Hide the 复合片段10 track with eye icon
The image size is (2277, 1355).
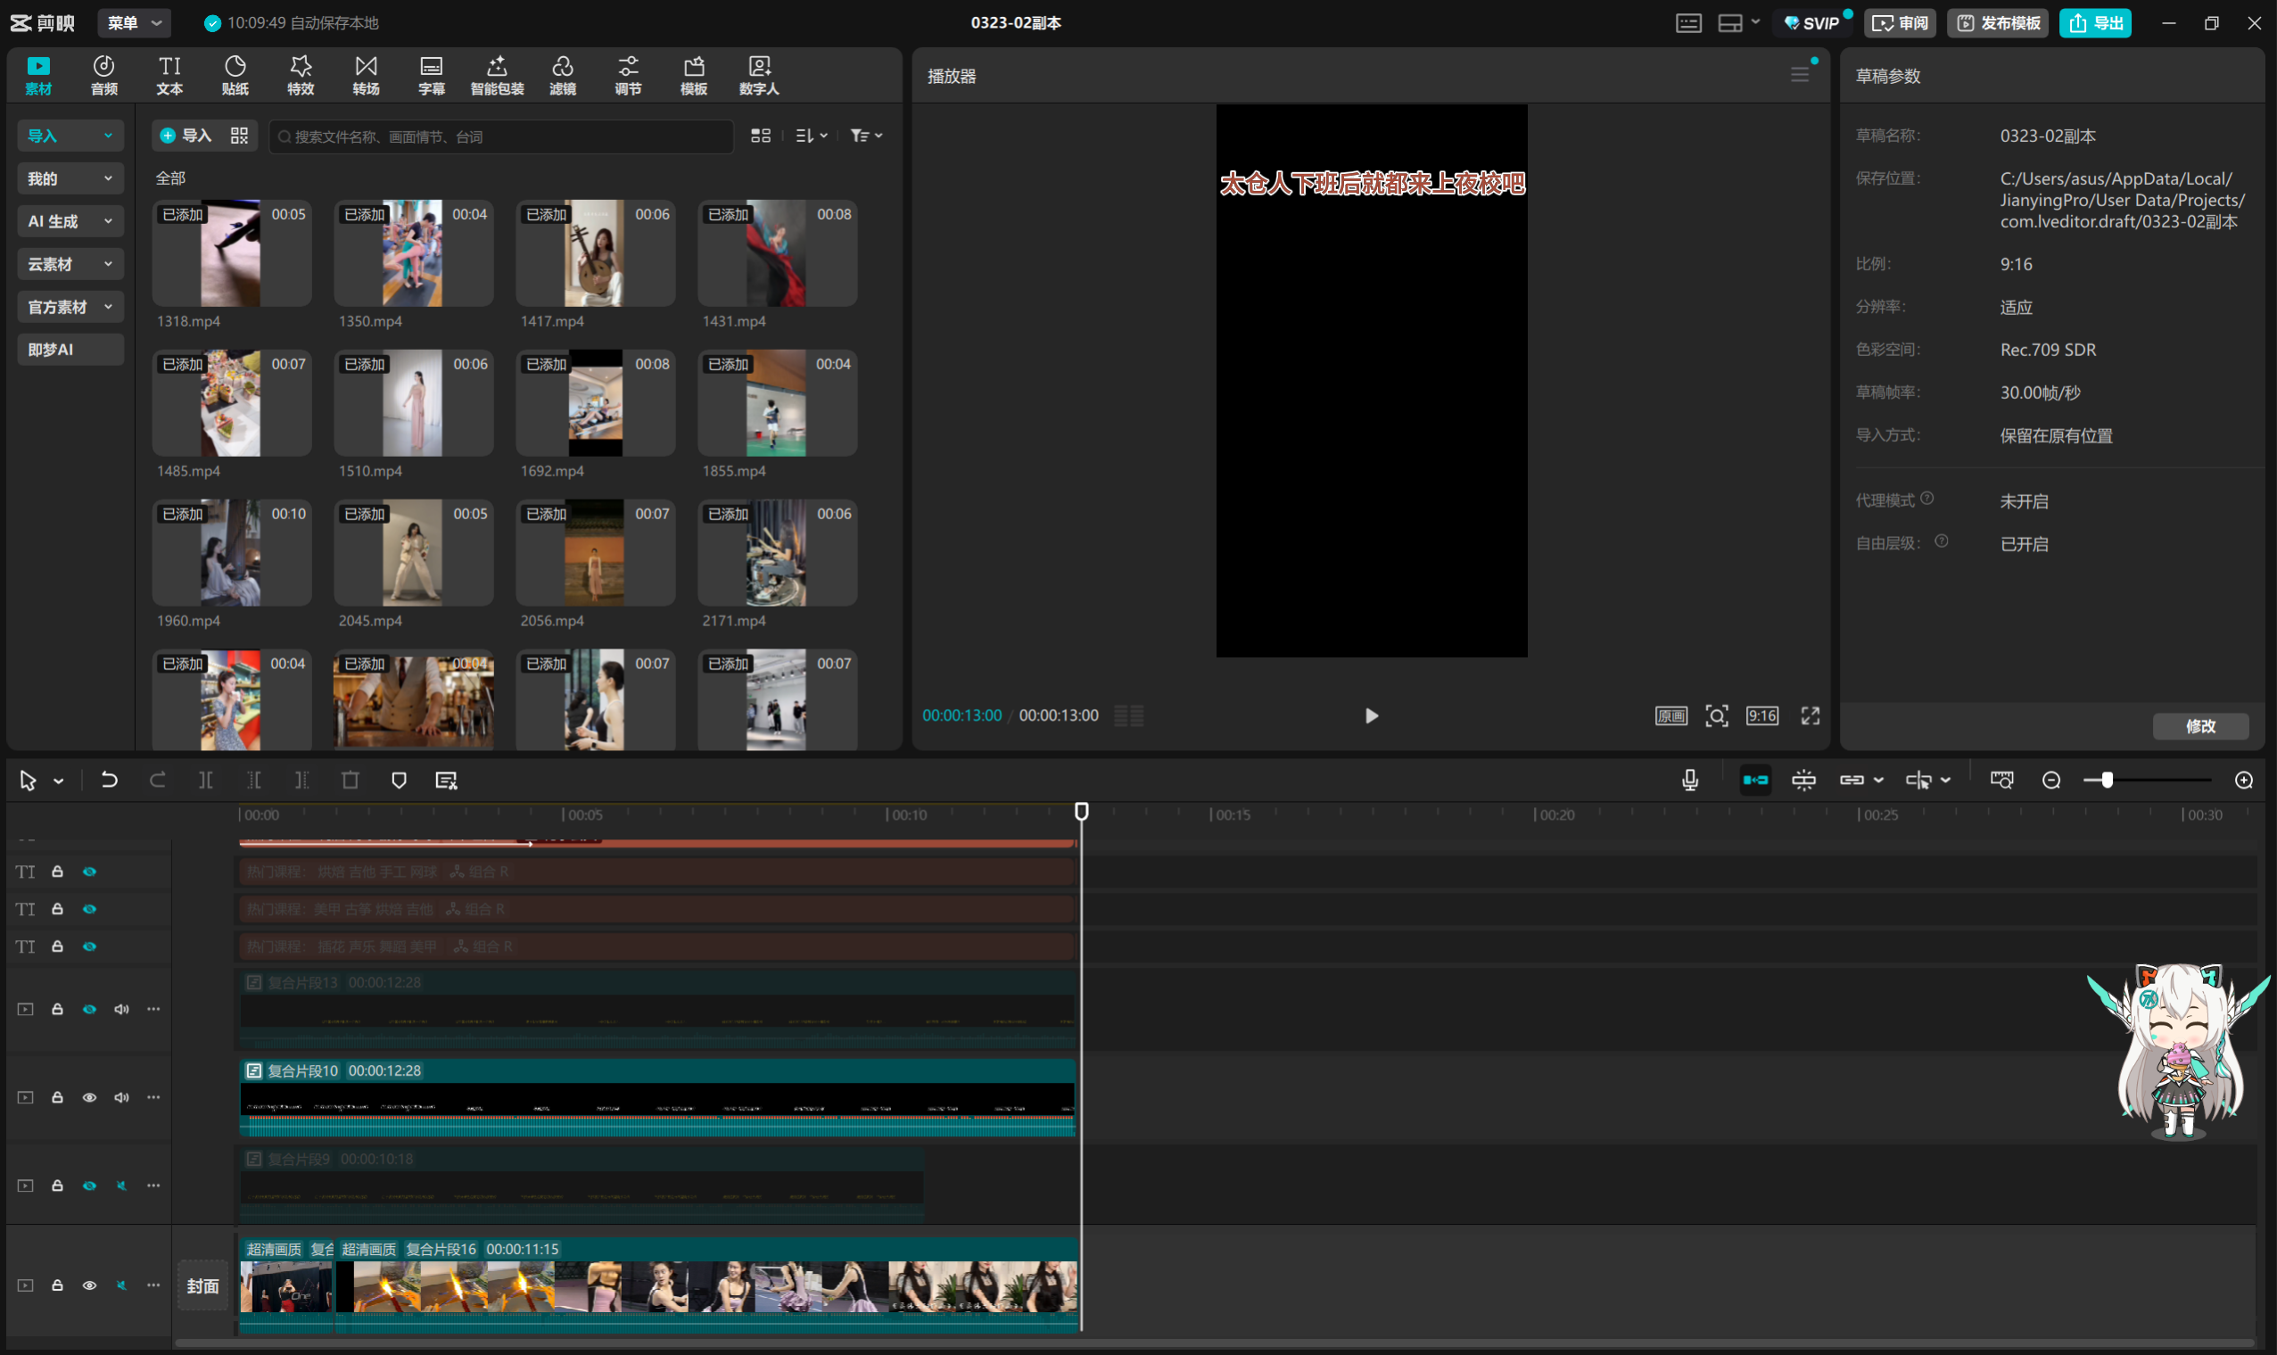pyautogui.click(x=89, y=1097)
